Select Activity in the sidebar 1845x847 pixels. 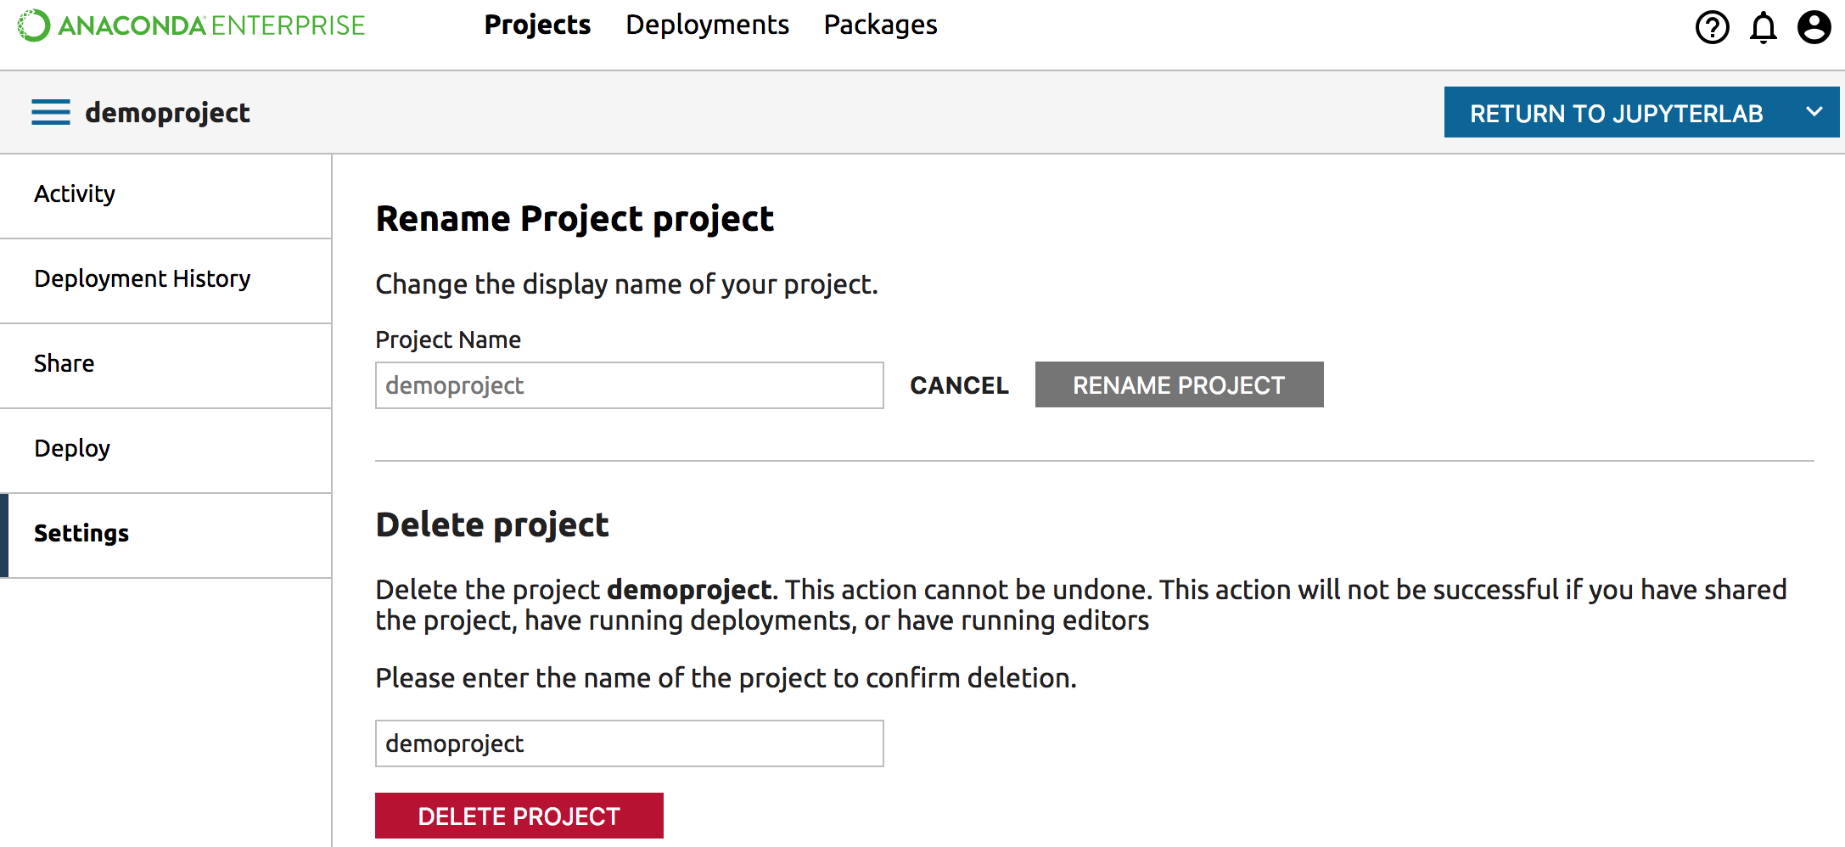point(75,194)
